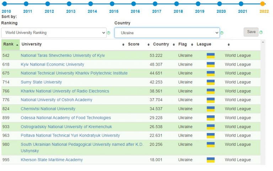Open Poltava National Technical Yuri Kondratyuk University
273x171 pixels.
point(70,136)
